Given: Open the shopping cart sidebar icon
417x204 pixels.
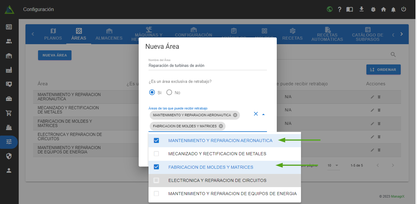Looking at the screenshot, I should (9, 113).
